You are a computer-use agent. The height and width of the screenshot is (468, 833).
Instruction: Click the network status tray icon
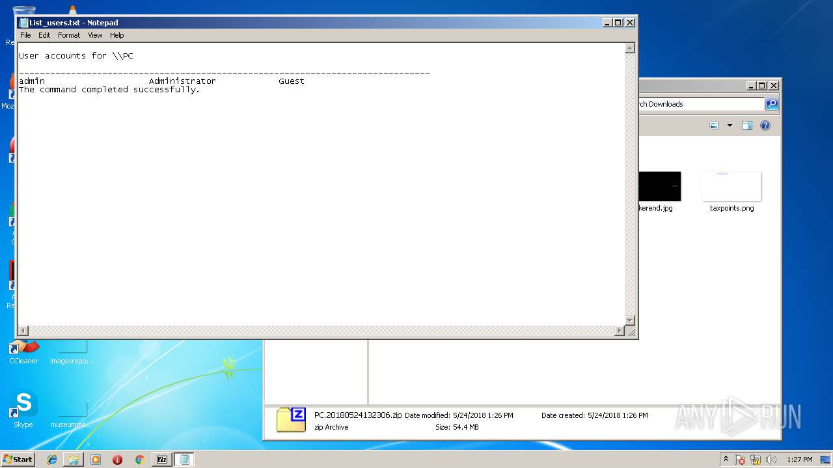tap(756, 460)
